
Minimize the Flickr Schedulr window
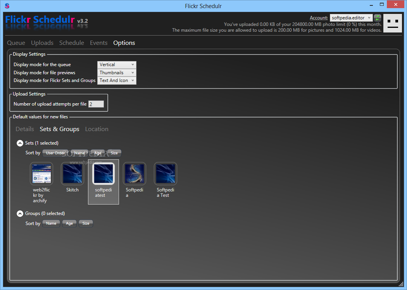(x=372, y=4)
